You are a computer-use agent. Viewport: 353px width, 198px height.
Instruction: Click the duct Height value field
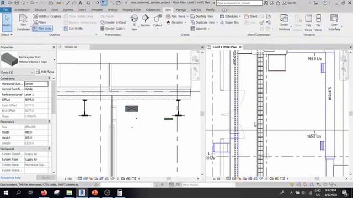click(x=36, y=138)
